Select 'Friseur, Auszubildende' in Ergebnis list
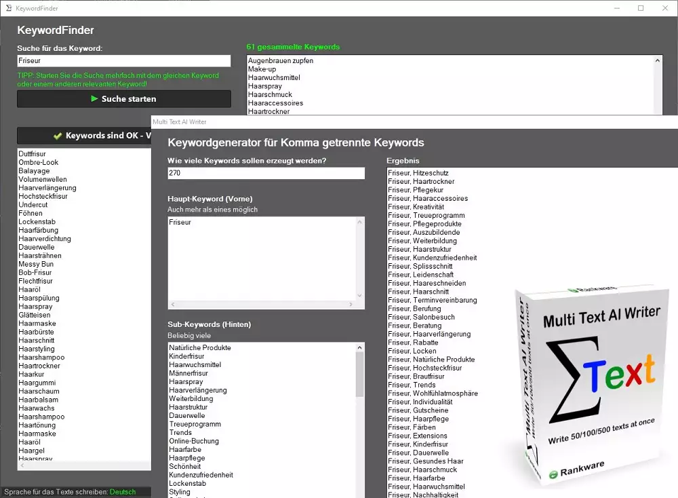 click(x=424, y=232)
